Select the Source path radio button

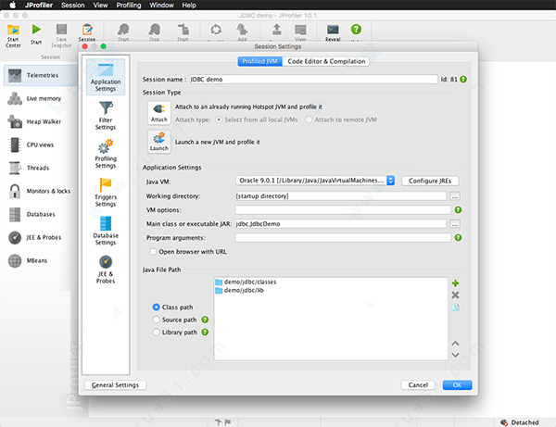tap(156, 320)
